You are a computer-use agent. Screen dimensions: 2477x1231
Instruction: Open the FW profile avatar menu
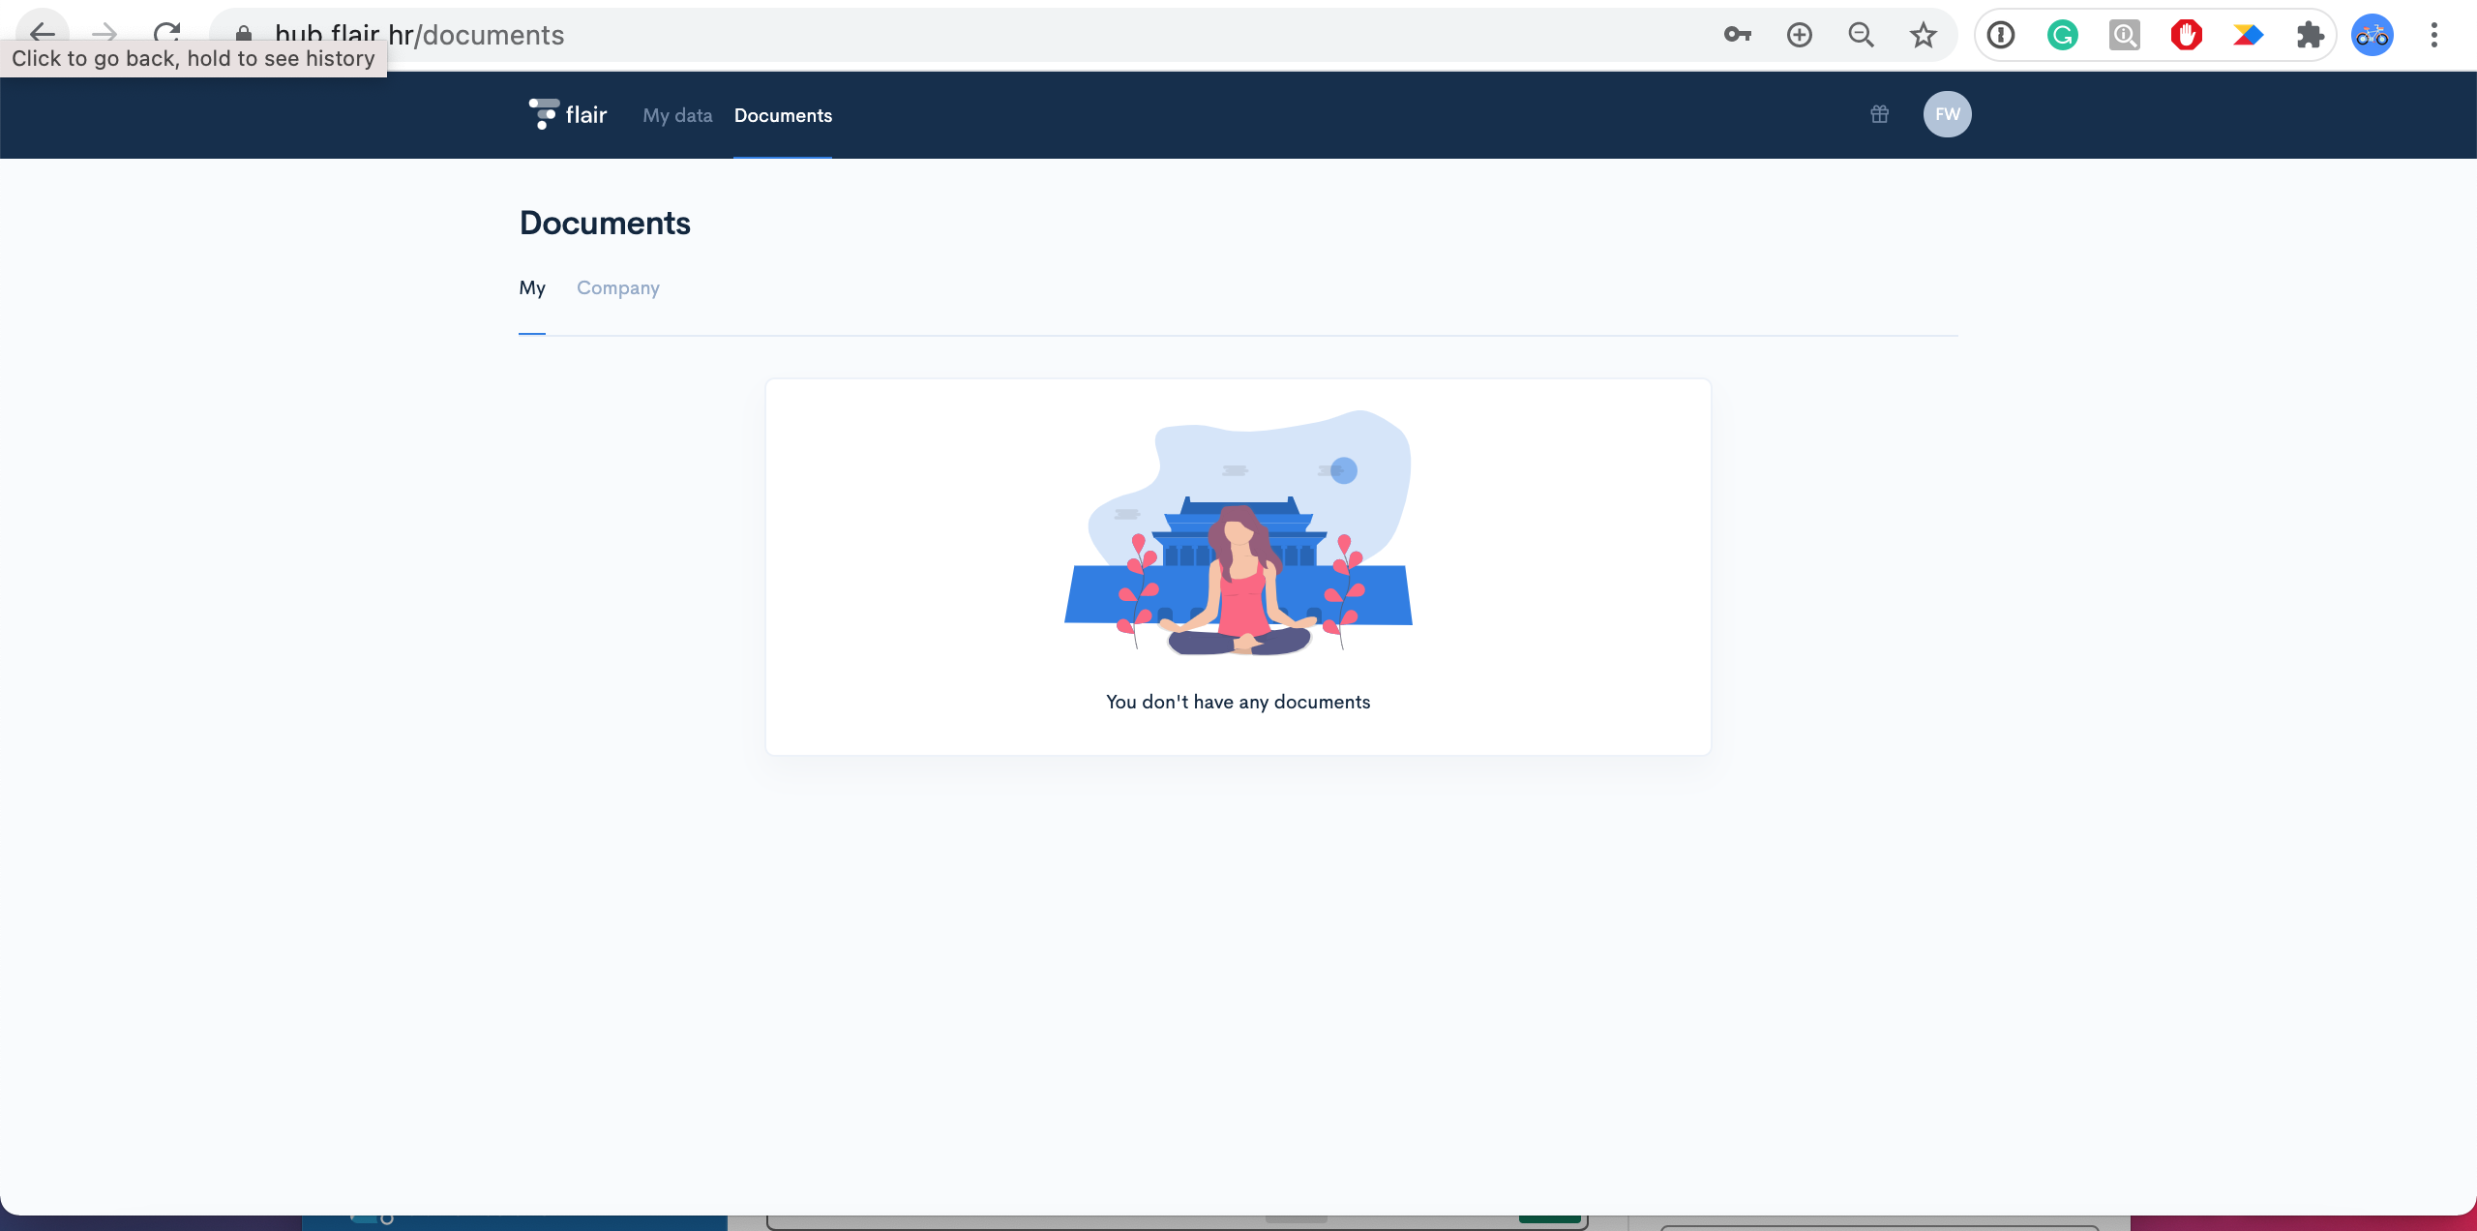(1947, 114)
